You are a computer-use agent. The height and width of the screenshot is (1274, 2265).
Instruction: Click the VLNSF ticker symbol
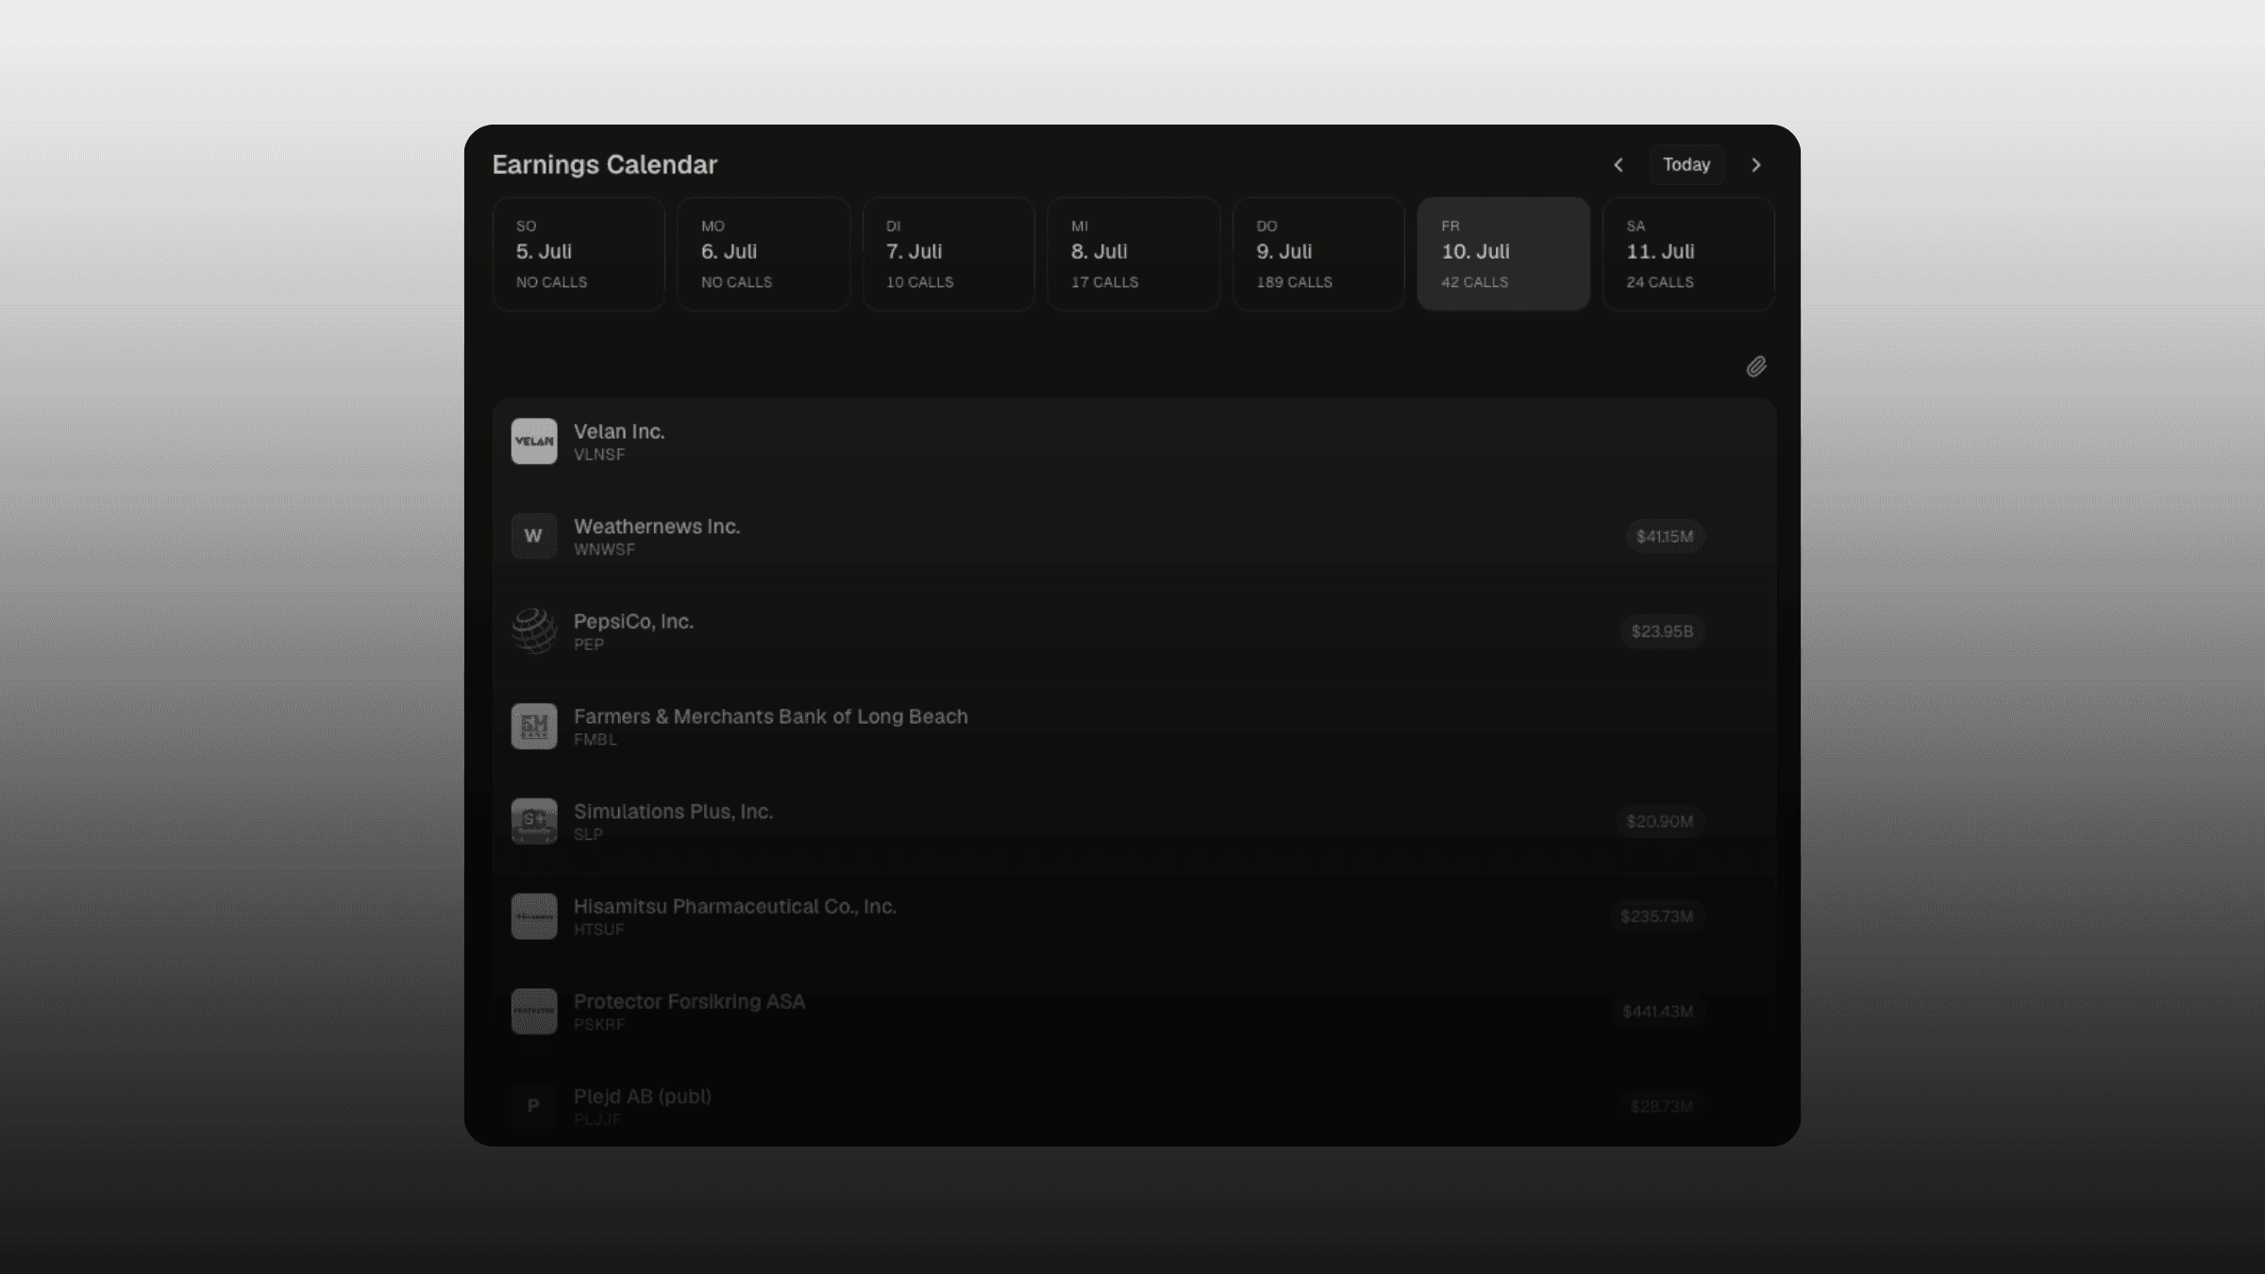click(599, 455)
